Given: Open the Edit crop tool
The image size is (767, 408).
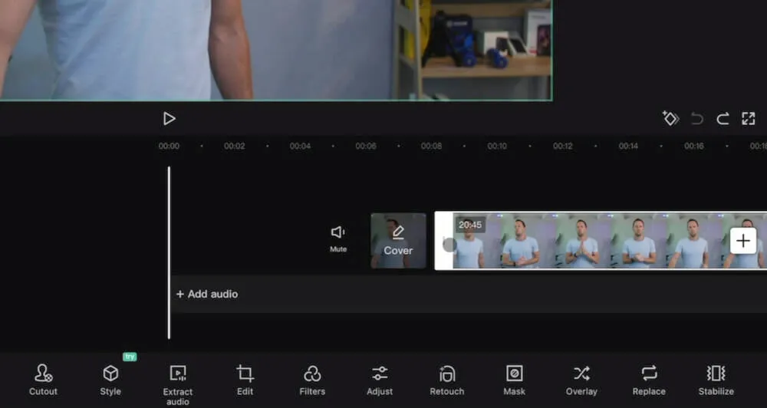Looking at the screenshot, I should 245,380.
